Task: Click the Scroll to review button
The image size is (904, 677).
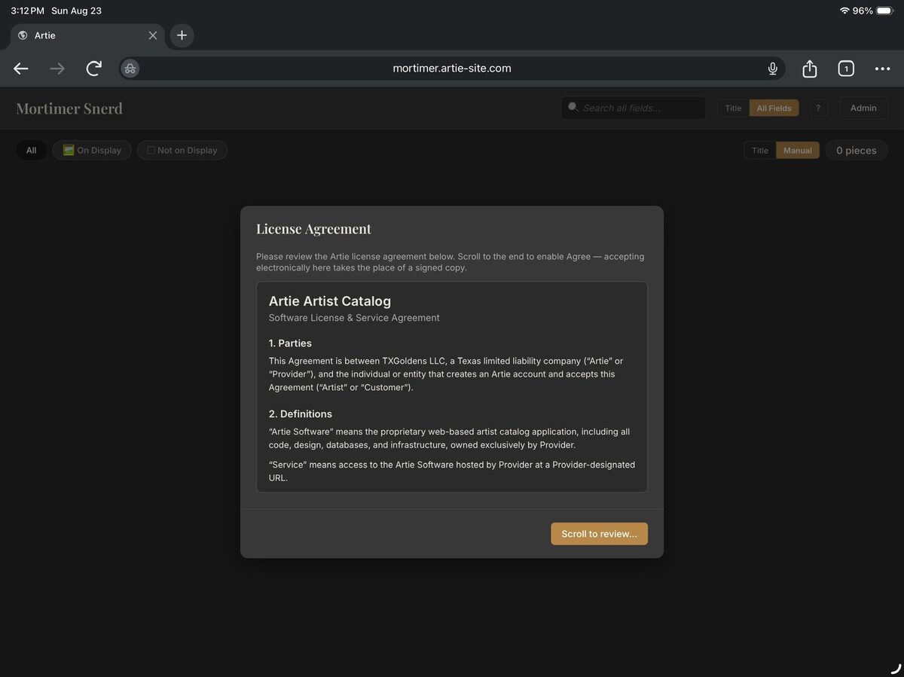Action: pos(599,533)
